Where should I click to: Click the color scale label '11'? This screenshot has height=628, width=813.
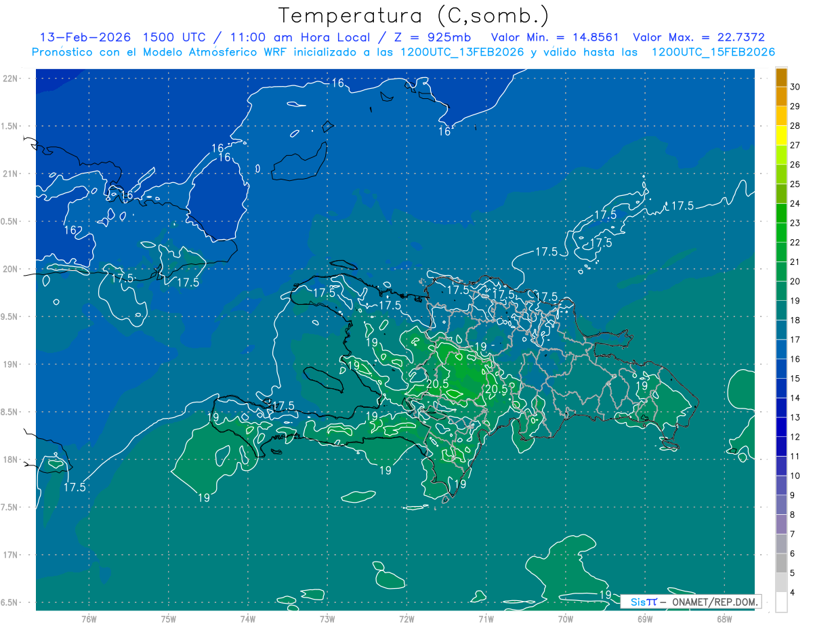[x=795, y=456]
